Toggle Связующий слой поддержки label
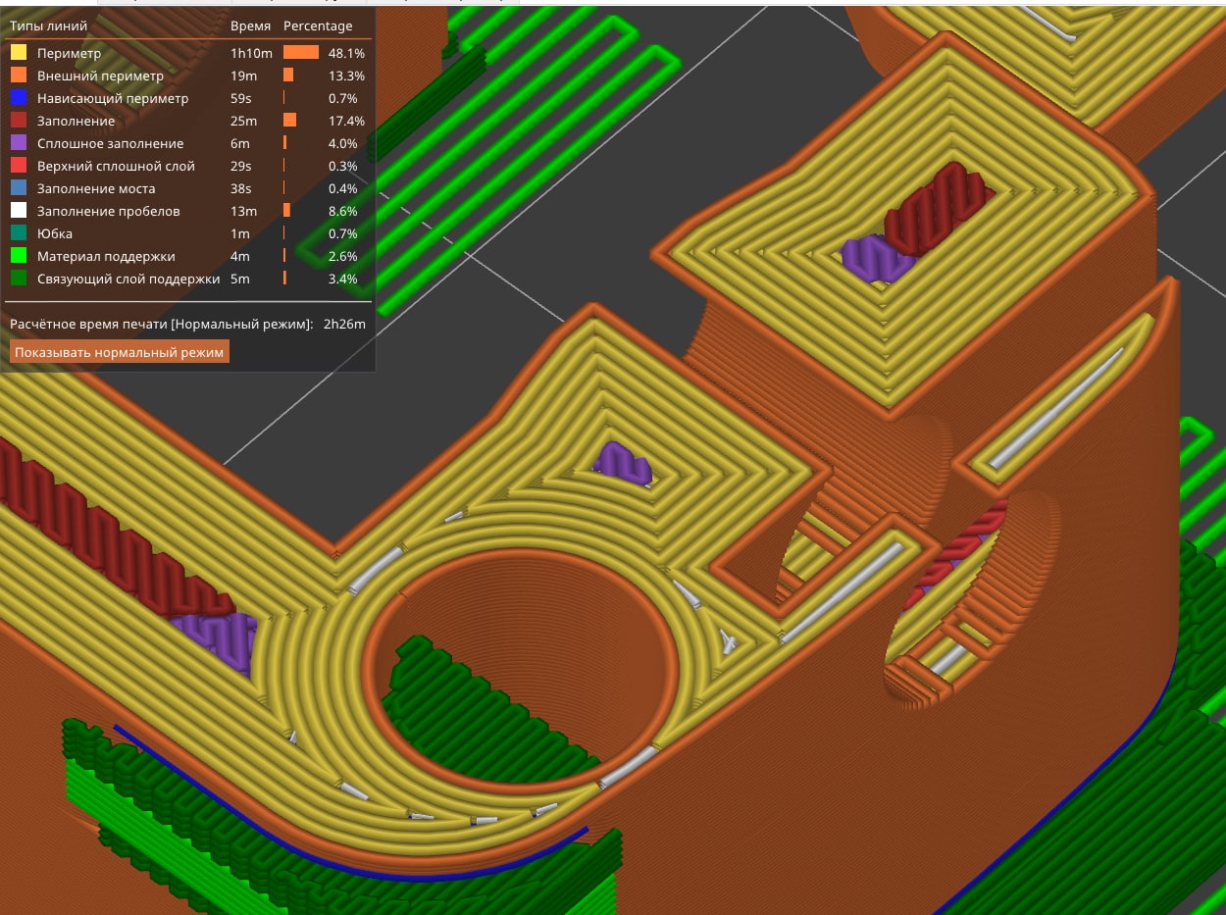1226x915 pixels. point(128,279)
